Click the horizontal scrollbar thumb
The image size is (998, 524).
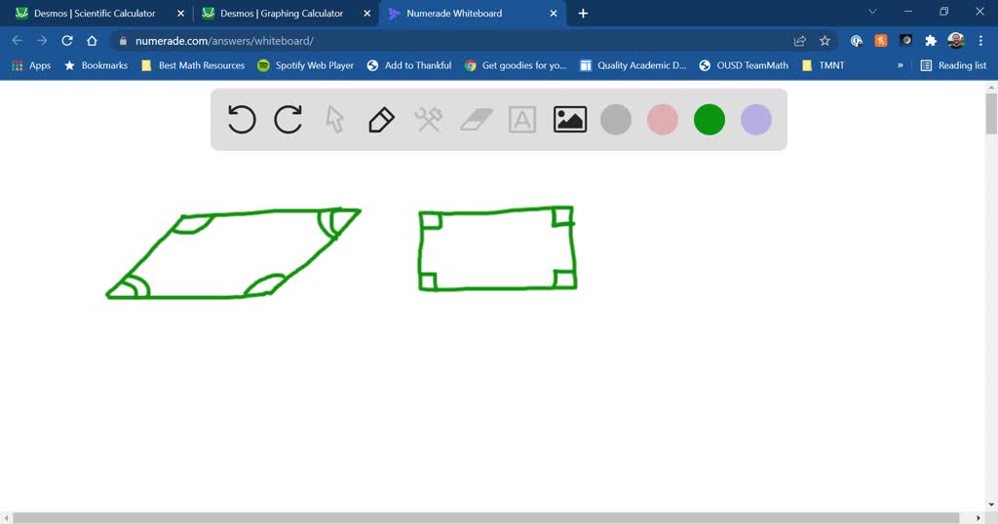tap(485, 518)
